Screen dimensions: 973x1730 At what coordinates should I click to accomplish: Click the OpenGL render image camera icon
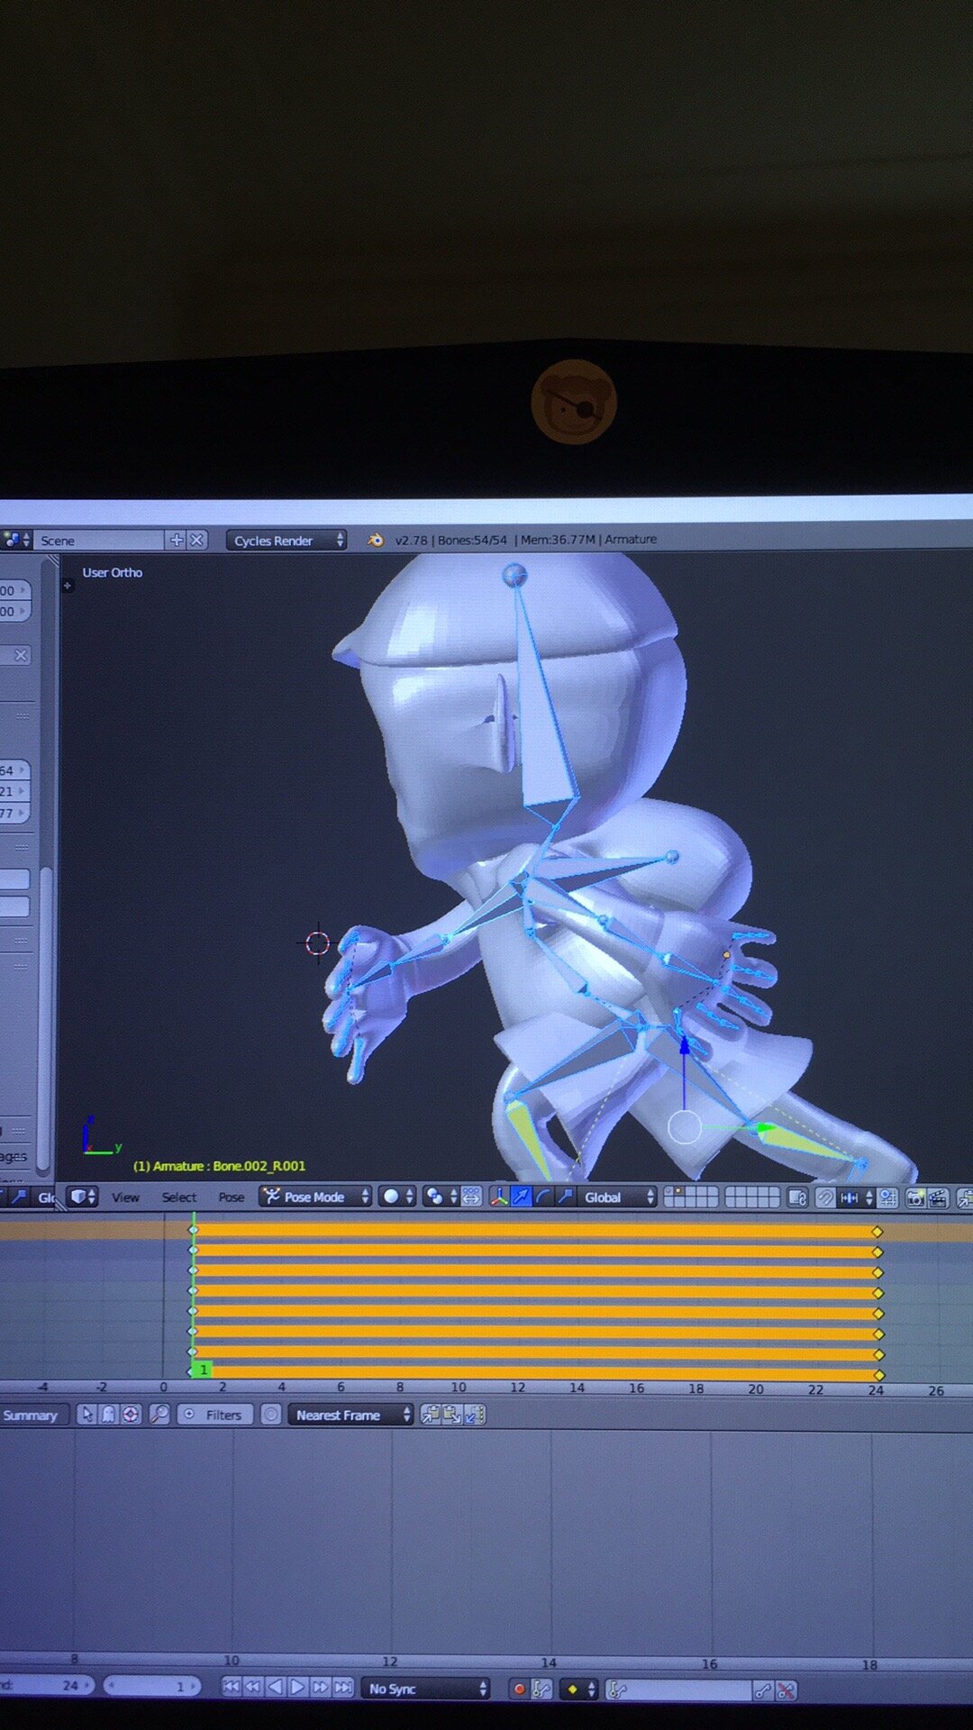[x=915, y=1198]
